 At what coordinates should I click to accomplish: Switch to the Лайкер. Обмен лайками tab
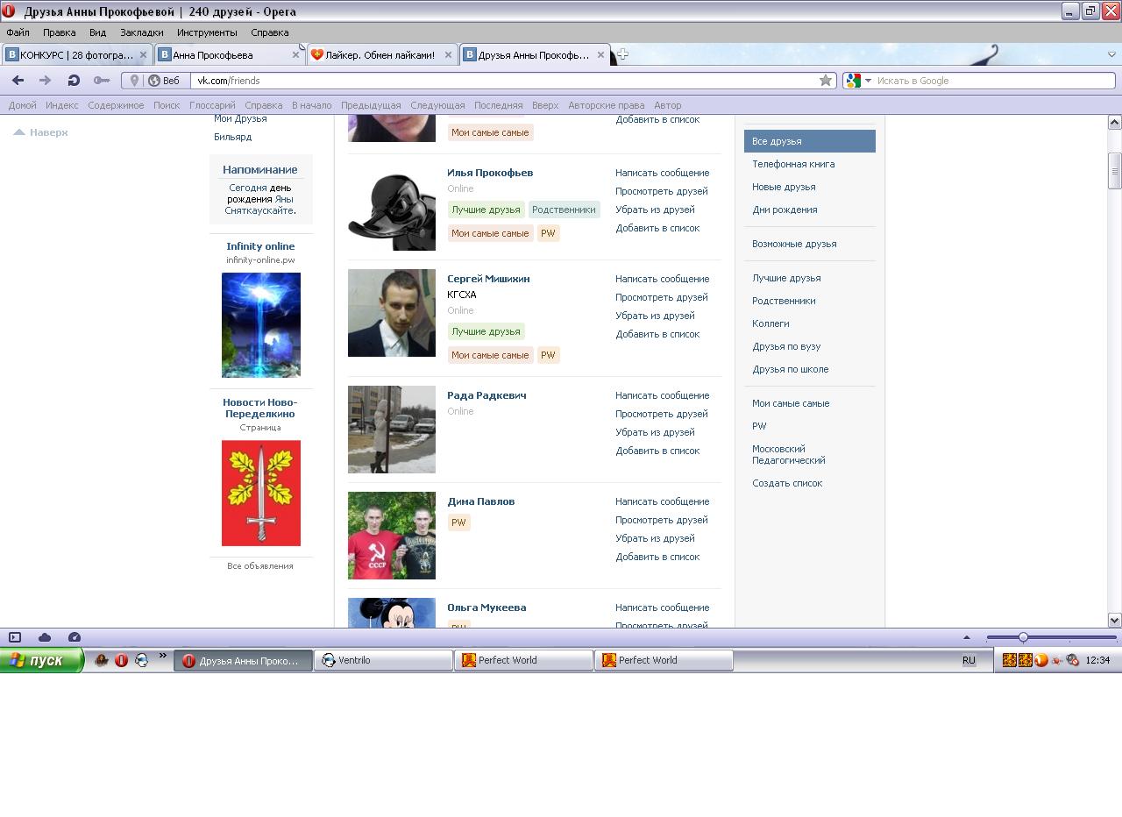click(x=381, y=54)
